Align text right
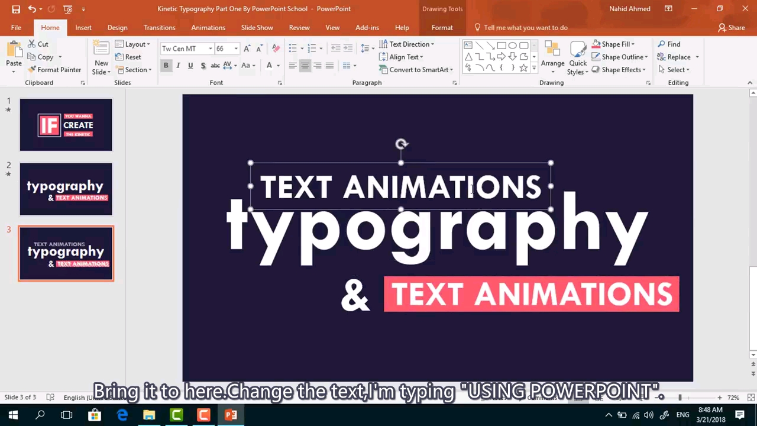 click(318, 66)
